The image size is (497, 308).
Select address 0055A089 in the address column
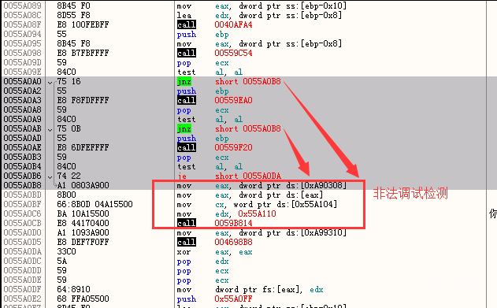pos(23,6)
